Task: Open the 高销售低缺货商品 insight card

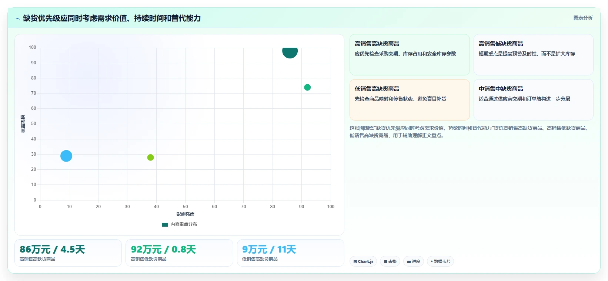Action: pos(533,55)
